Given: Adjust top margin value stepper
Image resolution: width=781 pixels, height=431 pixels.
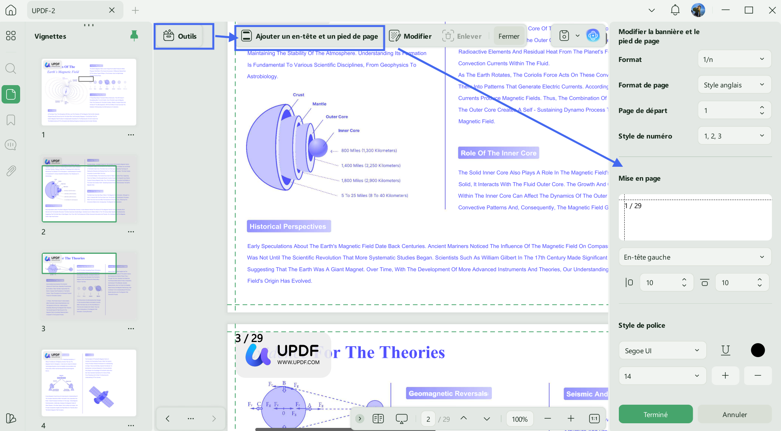Looking at the screenshot, I should (760, 282).
